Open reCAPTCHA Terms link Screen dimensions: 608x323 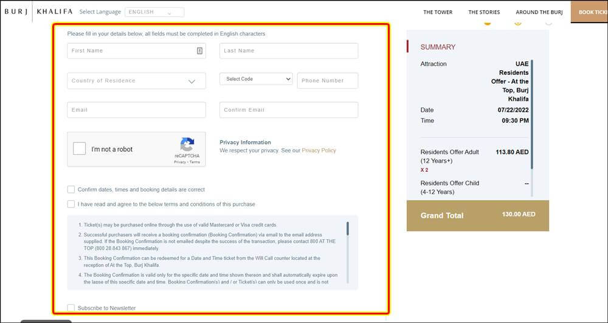coord(195,162)
